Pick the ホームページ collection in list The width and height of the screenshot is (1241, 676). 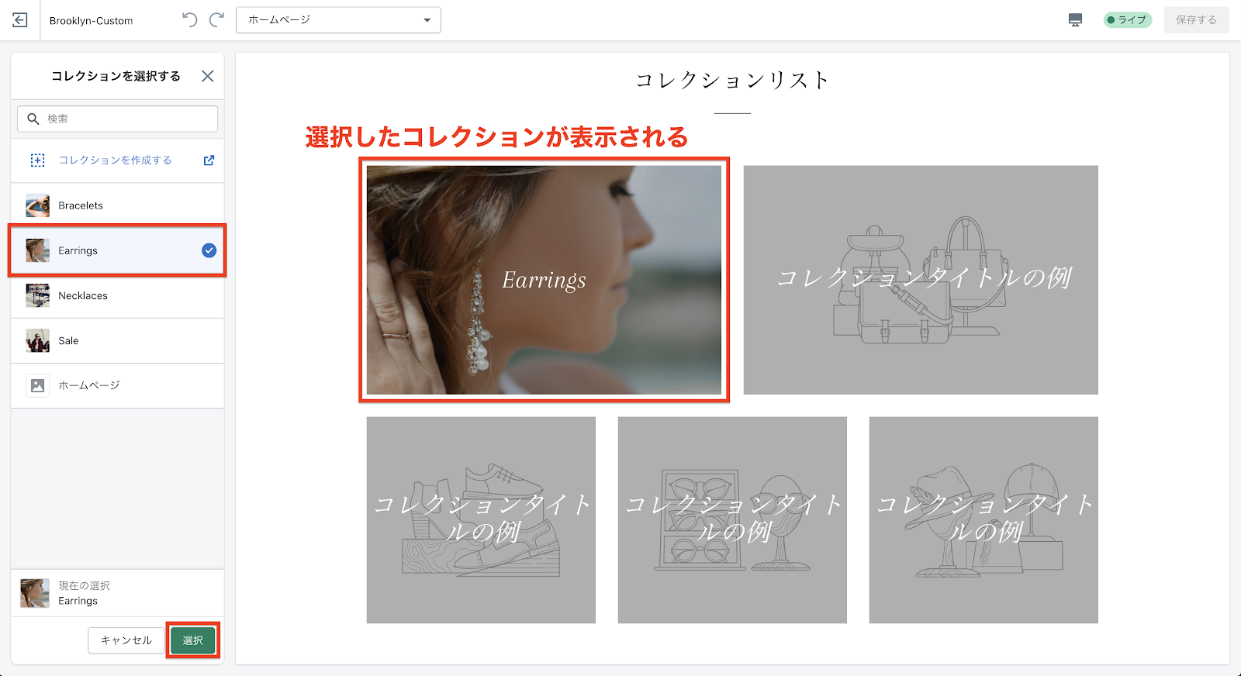pos(88,385)
